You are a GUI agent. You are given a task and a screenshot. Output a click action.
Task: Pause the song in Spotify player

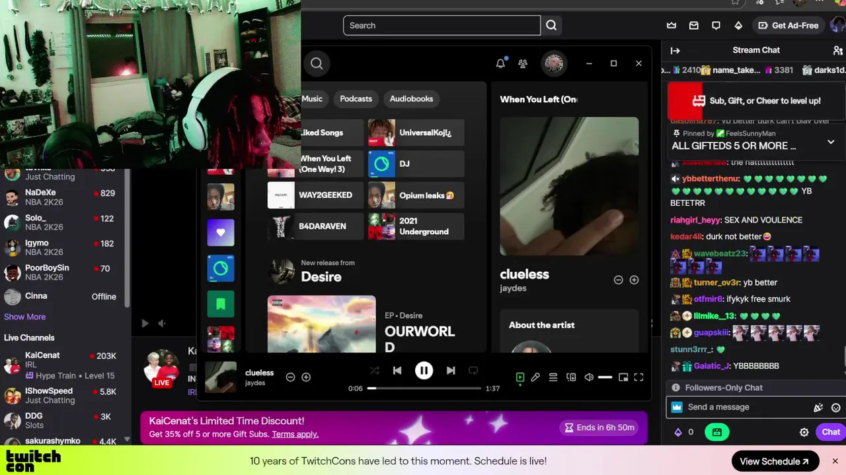(x=424, y=371)
